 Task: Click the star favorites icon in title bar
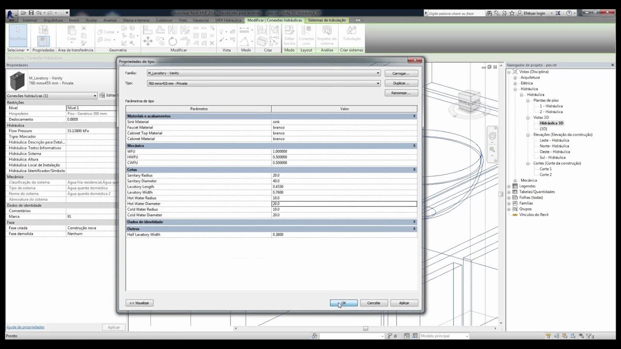click(x=512, y=13)
